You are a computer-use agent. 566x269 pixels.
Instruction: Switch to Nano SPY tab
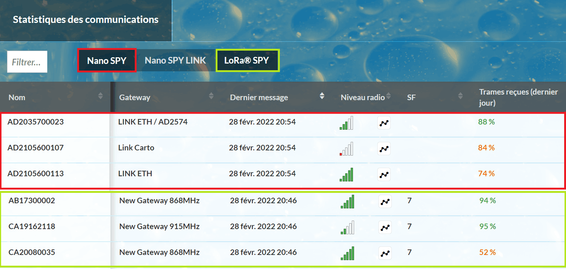107,60
